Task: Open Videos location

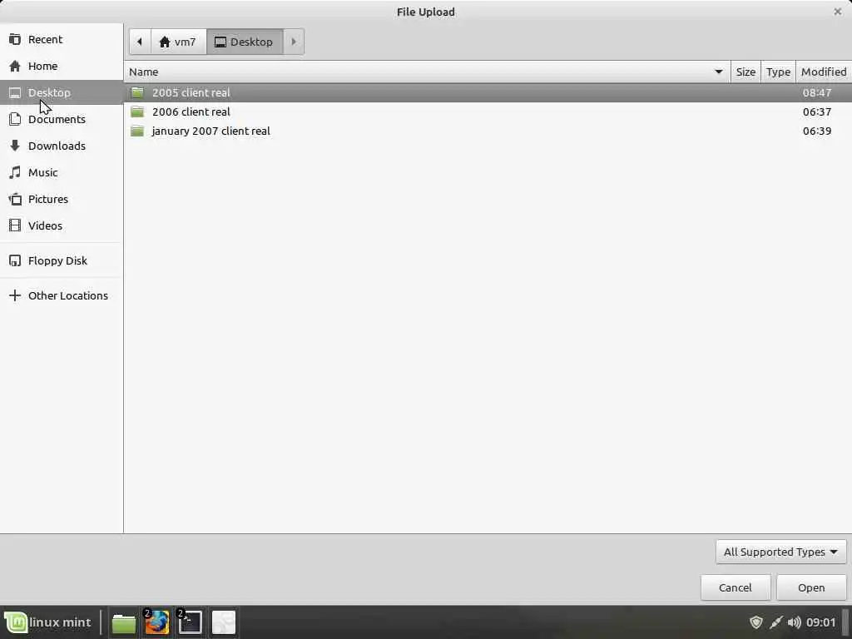Action: [x=62, y=225]
